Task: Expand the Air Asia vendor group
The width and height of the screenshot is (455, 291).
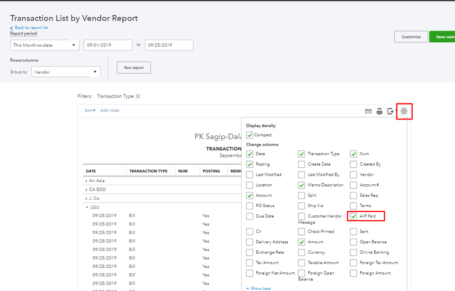Action: tap(87, 181)
